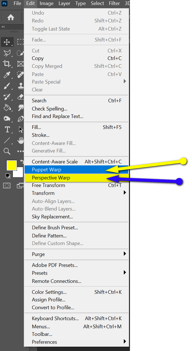
Task: Select the Burn tool
Action: tap(7, 119)
